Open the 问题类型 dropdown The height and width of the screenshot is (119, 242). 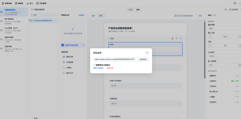tap(145, 104)
